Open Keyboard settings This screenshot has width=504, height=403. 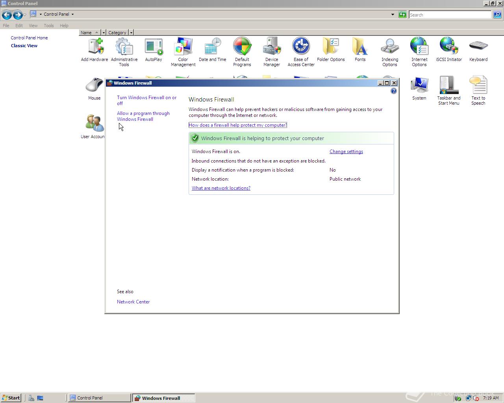(x=478, y=50)
